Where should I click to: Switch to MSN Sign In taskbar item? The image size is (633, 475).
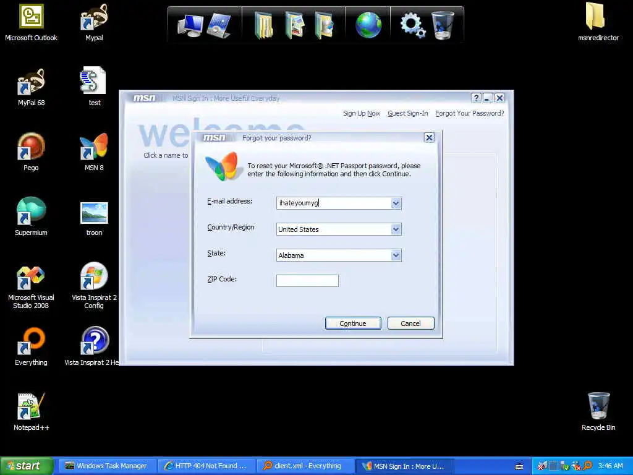[x=405, y=466]
